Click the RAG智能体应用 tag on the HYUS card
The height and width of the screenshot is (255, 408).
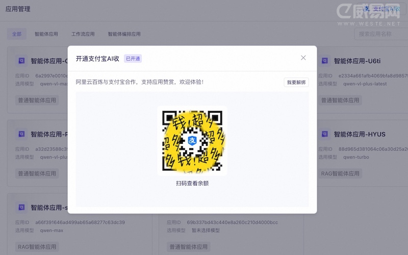click(340, 173)
